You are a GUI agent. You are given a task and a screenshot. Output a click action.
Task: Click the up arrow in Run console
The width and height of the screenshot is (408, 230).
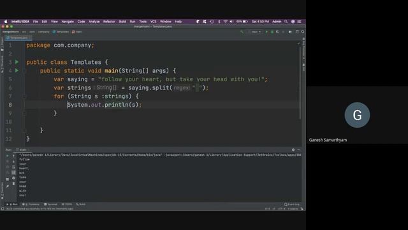pos(13,156)
